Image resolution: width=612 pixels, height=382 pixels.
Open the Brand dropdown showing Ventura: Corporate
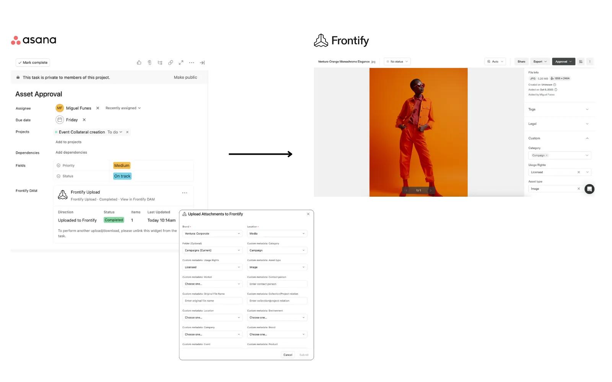(212, 233)
